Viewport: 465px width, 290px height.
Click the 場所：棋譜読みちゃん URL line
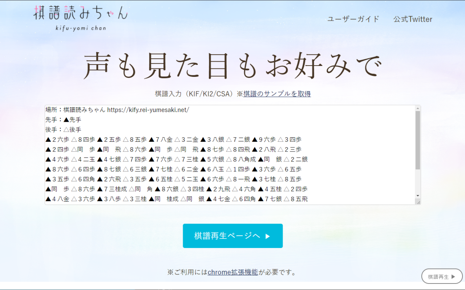point(117,110)
